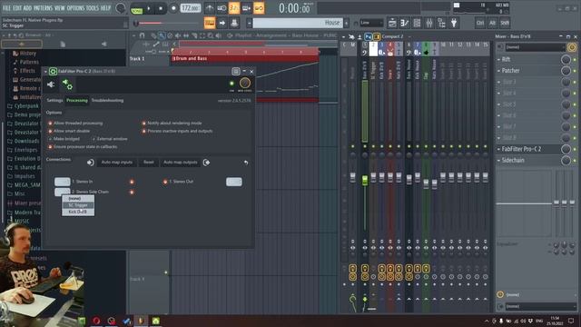Open the TOOLS menu
The height and width of the screenshot is (327, 581).
93,8
